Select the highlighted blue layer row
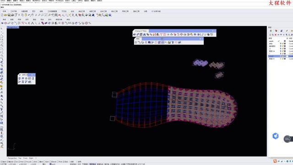Viewport: 293px width, 165px height. click(281, 56)
